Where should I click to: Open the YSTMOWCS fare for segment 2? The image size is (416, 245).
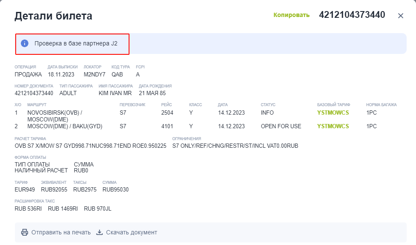[x=333, y=126]
